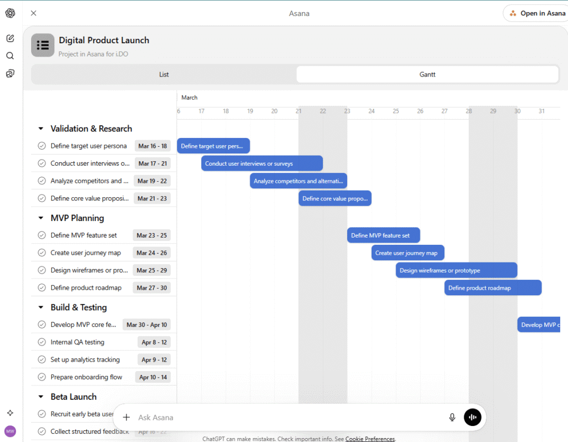Select the Gantt view tab
The image size is (568, 442).
point(427,74)
